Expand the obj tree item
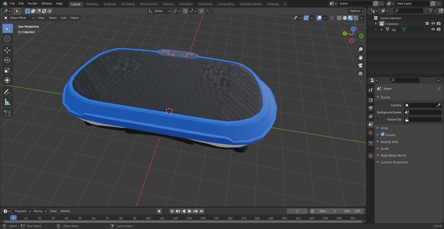 pyautogui.click(x=382, y=30)
